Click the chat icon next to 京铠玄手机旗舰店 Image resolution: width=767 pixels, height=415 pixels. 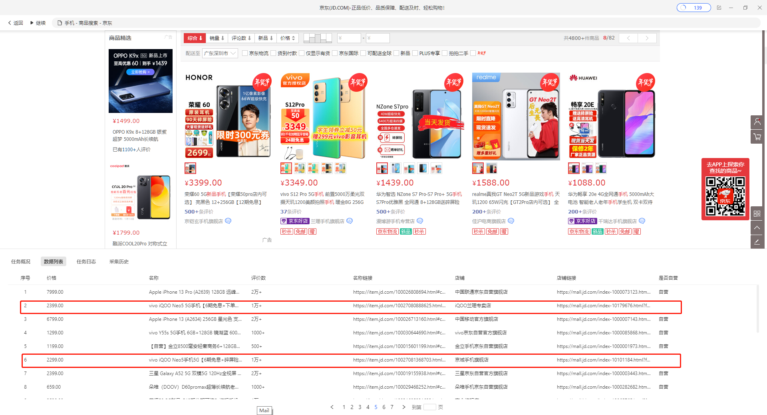228,221
